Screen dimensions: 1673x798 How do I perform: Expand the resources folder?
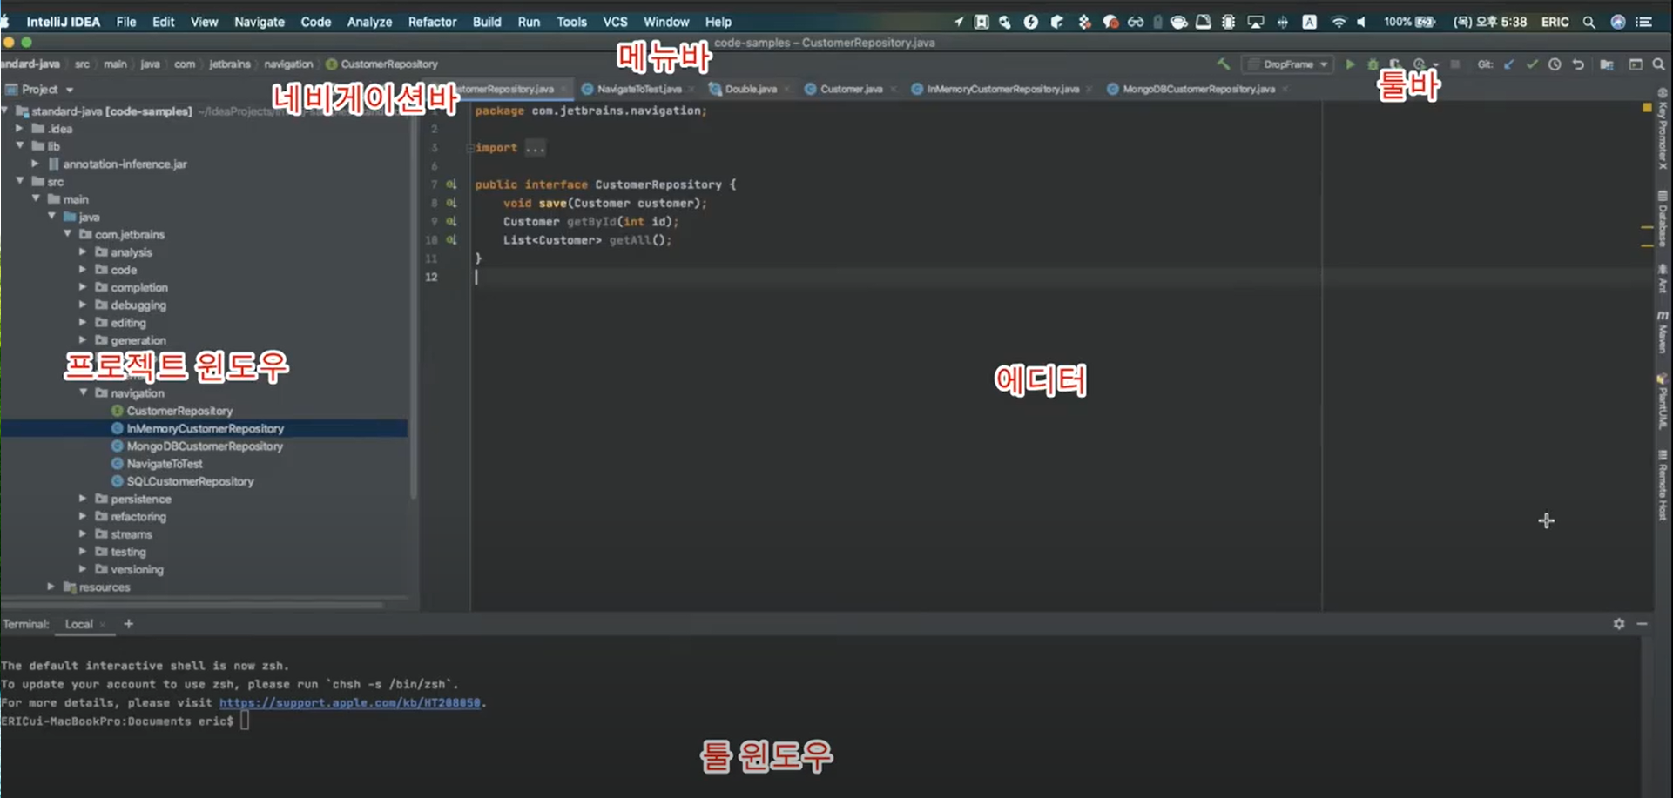(x=51, y=587)
